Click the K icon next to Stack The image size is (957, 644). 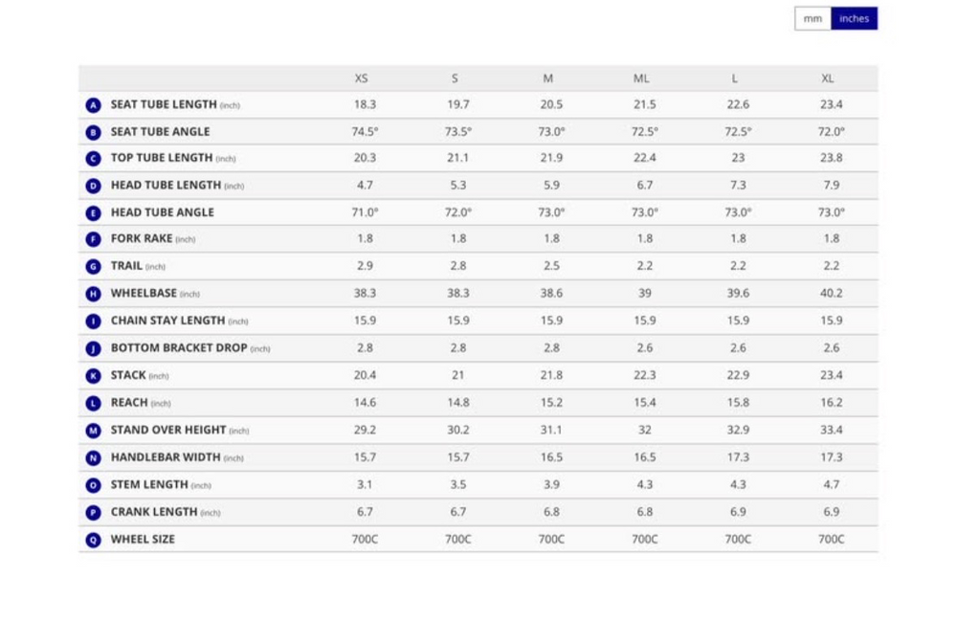point(94,375)
